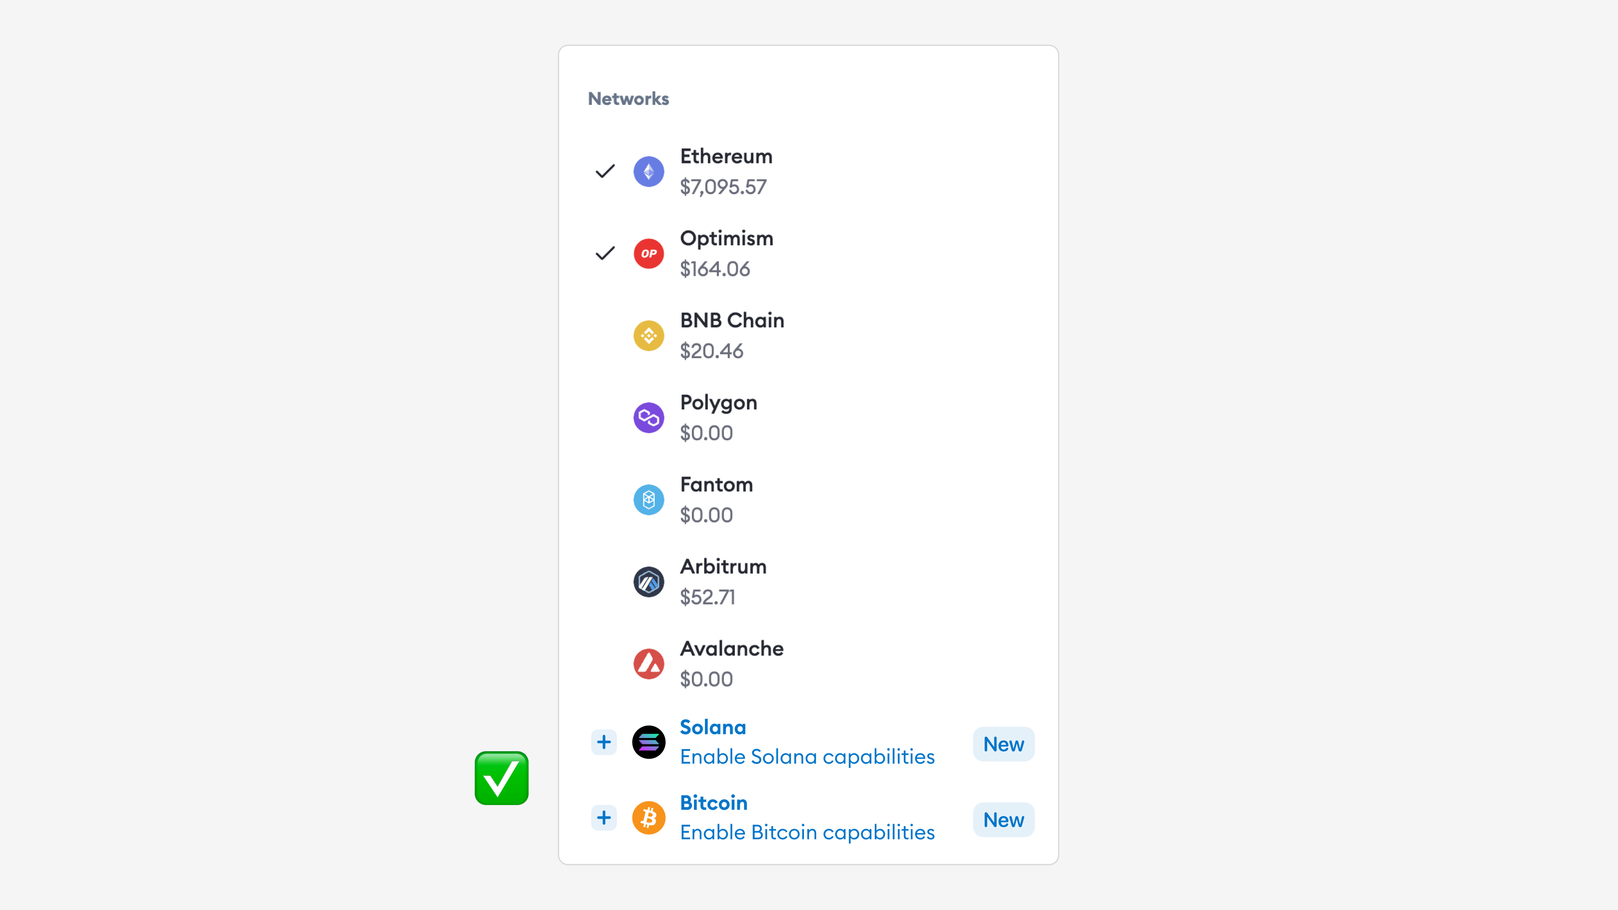Click Networks section header label
The height and width of the screenshot is (910, 1618).
[628, 99]
